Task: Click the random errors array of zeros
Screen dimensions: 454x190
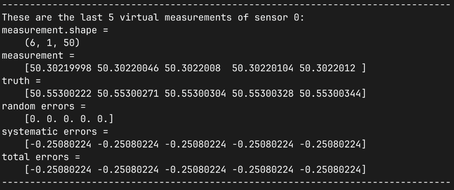Action: click(63, 119)
